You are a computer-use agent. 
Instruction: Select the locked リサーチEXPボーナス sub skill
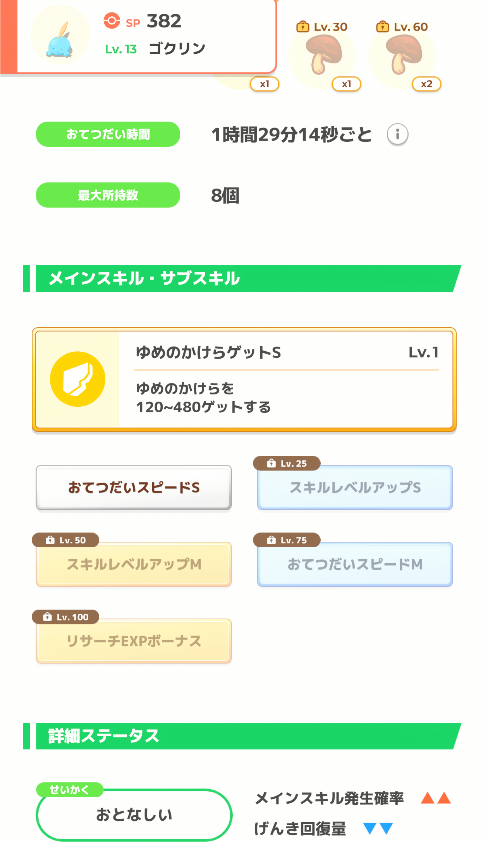pos(134,641)
